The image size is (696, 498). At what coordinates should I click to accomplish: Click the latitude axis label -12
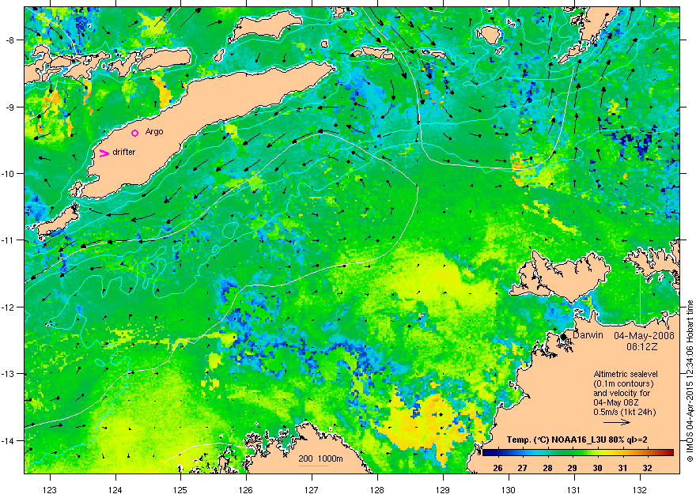(9, 307)
